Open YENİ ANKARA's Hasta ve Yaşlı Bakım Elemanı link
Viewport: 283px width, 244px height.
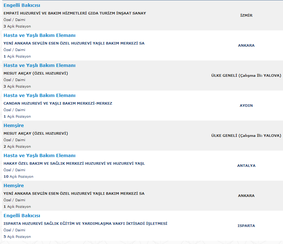(x=39, y=35)
